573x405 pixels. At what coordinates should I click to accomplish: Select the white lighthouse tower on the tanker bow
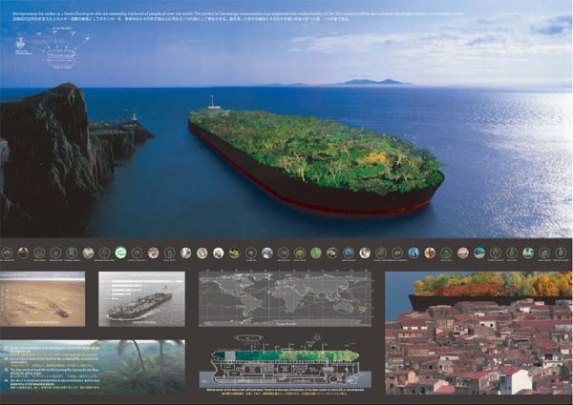point(213,102)
